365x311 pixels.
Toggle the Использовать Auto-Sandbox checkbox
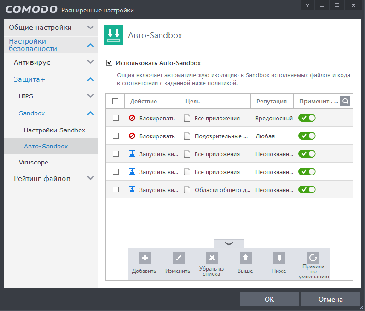click(109, 63)
